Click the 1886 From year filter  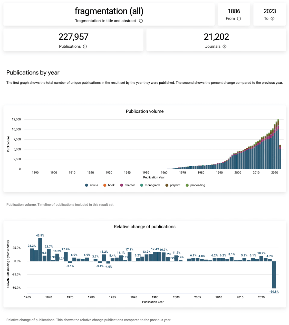pyautogui.click(x=234, y=11)
